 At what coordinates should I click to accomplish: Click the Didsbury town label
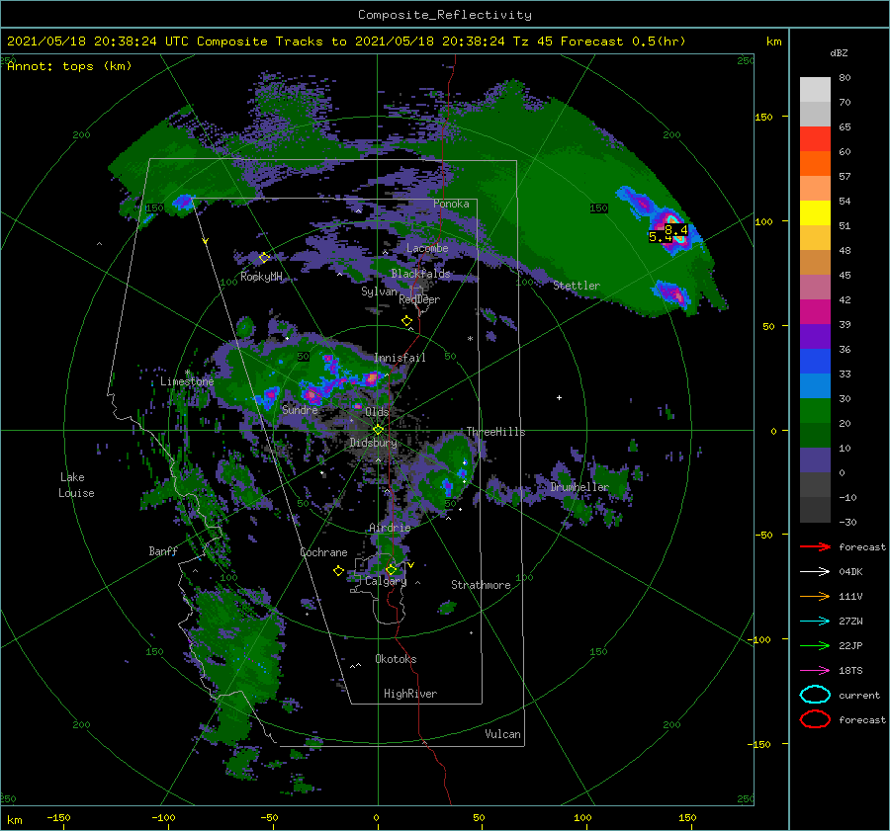[x=374, y=443]
